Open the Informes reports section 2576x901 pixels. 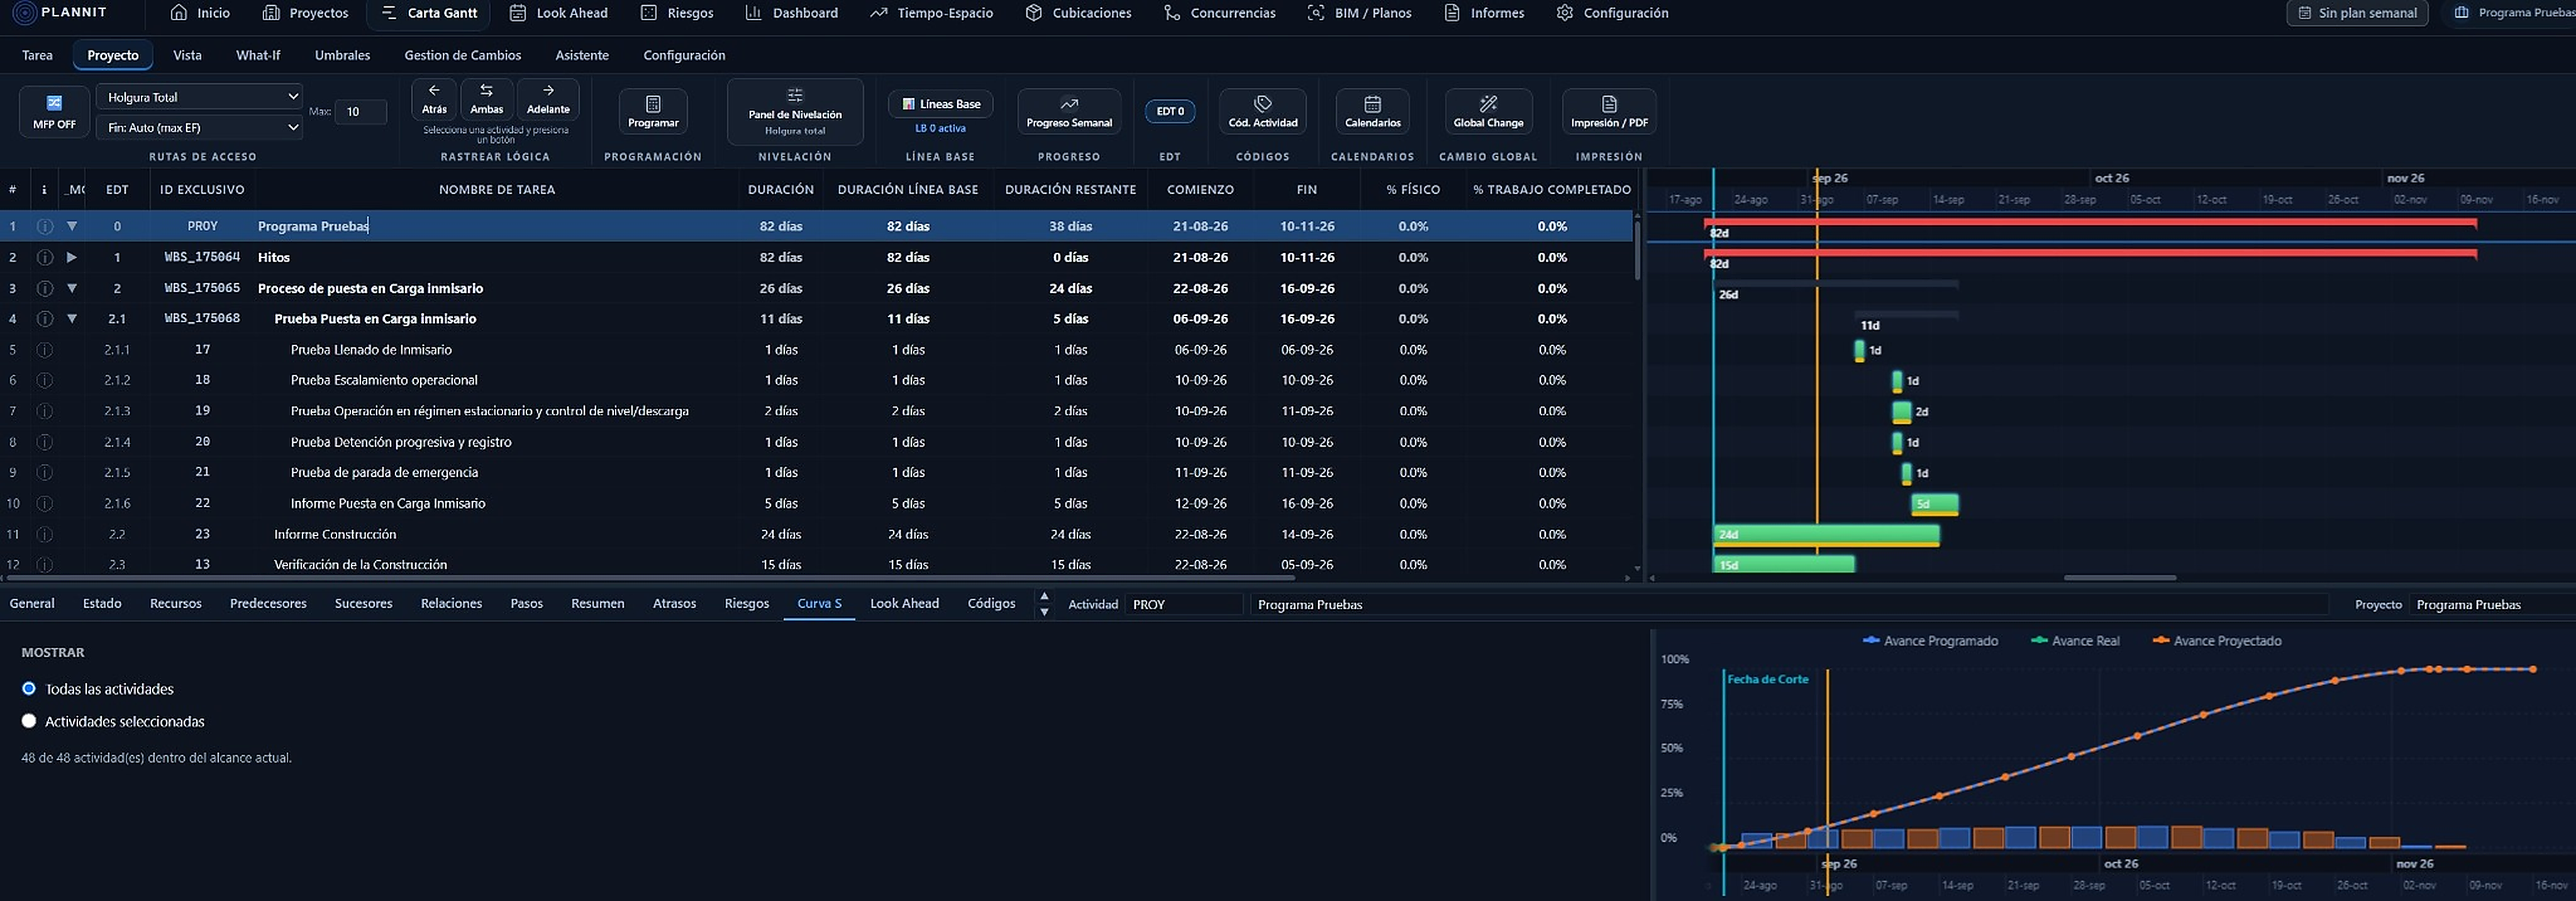(x=1484, y=13)
